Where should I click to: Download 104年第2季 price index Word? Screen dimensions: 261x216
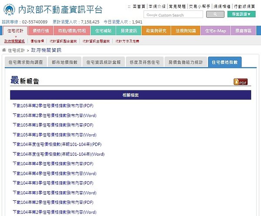tap(55, 212)
